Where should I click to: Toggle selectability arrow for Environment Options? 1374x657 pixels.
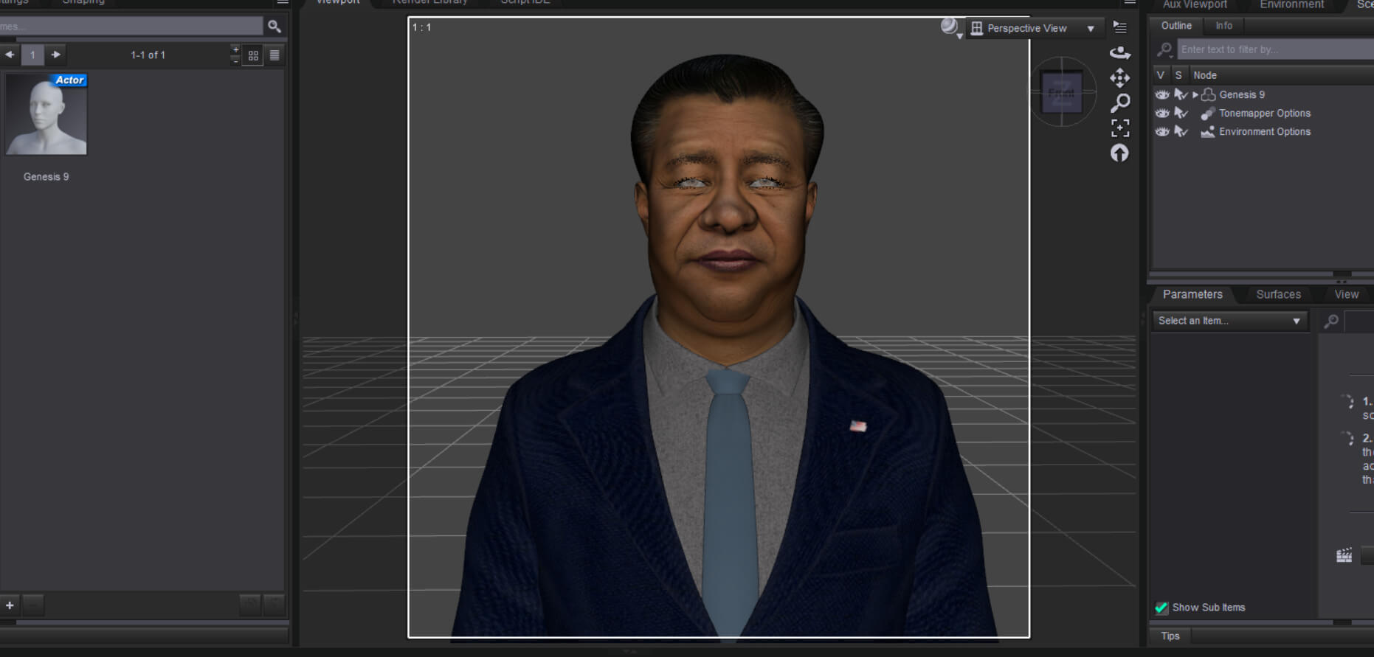(x=1181, y=131)
